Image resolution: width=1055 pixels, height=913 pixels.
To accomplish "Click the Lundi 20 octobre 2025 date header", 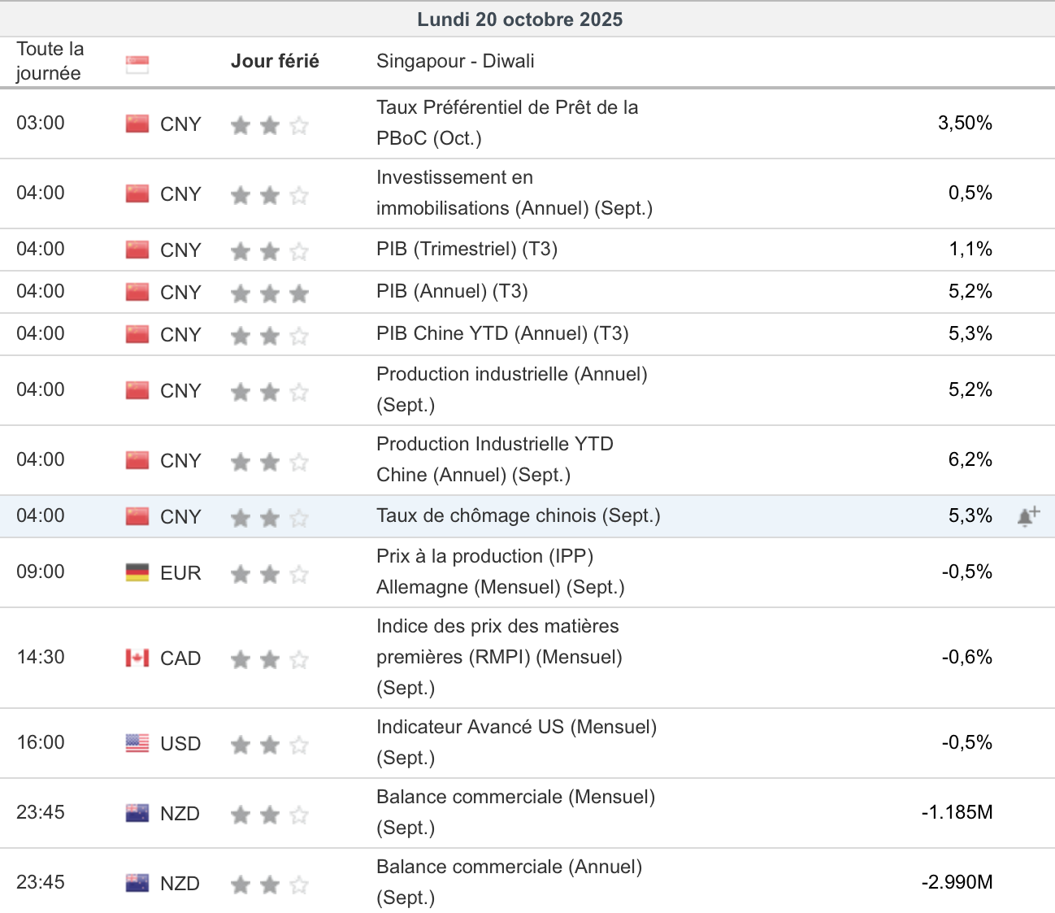I will click(x=520, y=20).
